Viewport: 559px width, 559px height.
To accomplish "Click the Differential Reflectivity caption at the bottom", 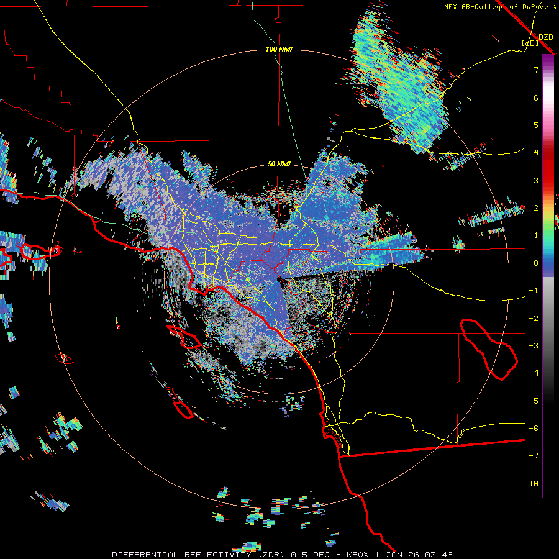I will click(282, 555).
